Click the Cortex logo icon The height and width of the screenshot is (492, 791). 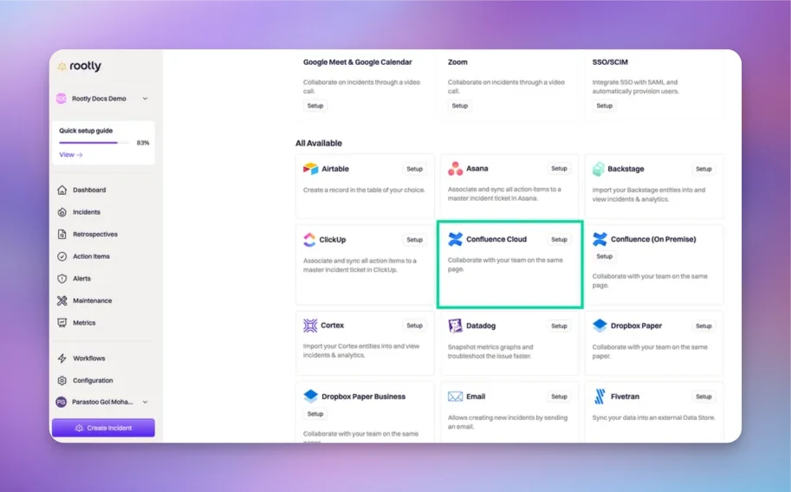coord(310,326)
